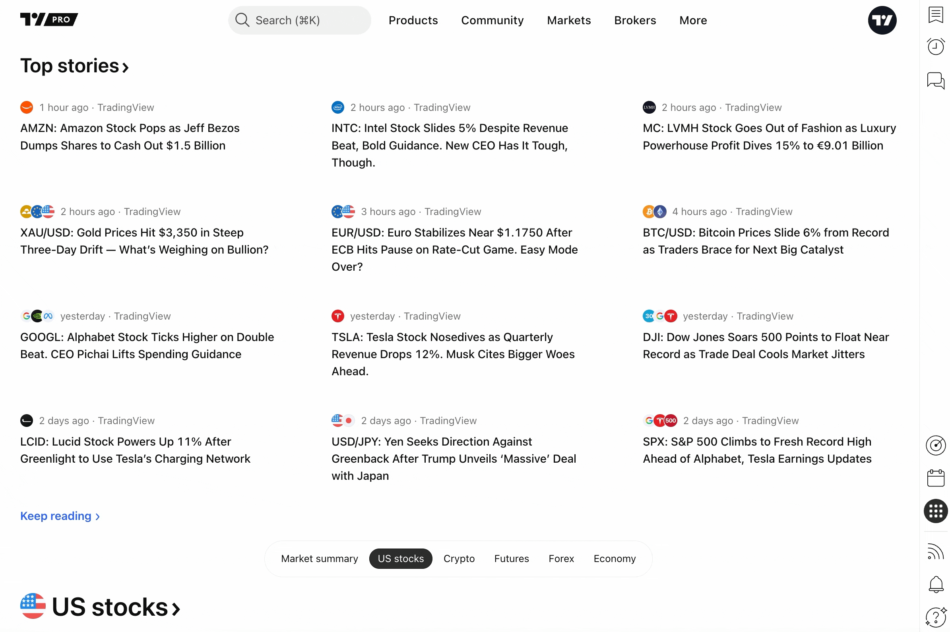Image resolution: width=950 pixels, height=632 pixels.
Task: Expand the Top stories section chevron
Action: (x=125, y=67)
